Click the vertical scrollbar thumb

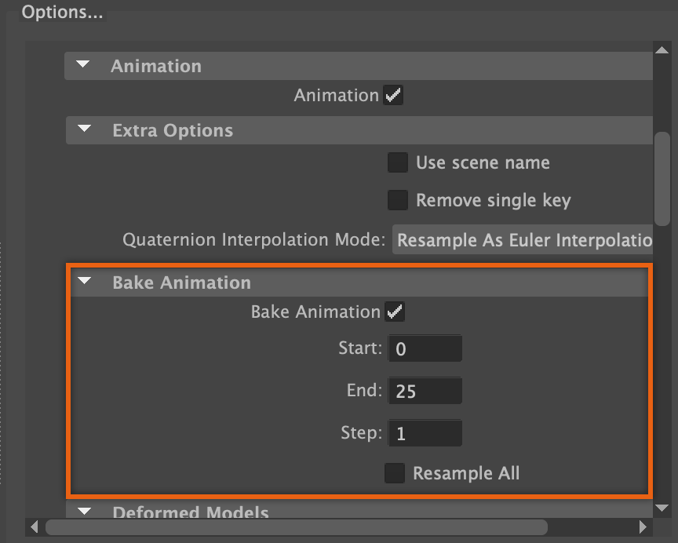pos(662,179)
